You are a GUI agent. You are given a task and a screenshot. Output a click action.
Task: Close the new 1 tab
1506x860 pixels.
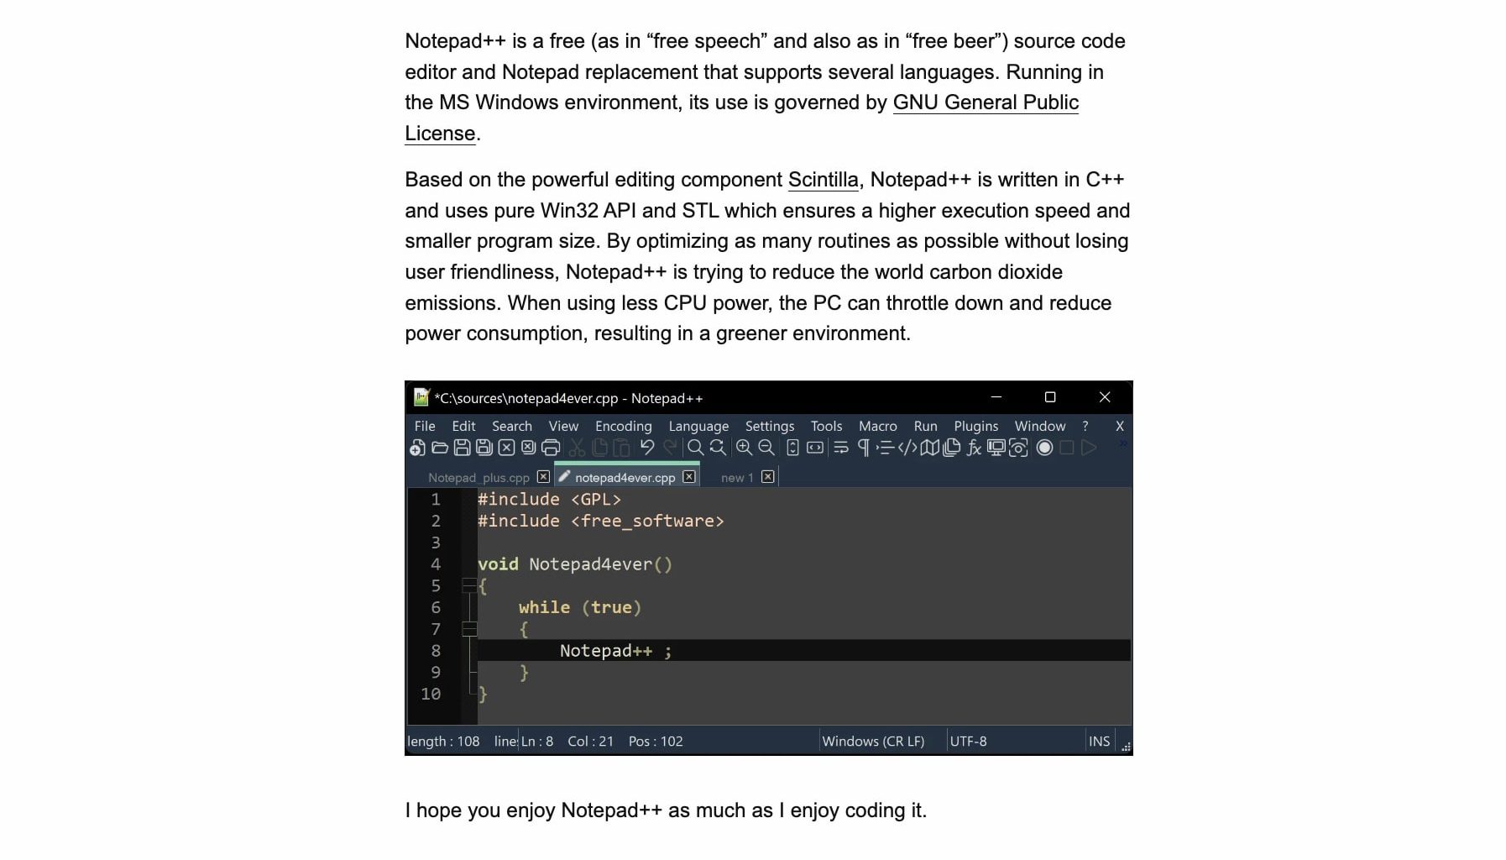click(x=766, y=476)
